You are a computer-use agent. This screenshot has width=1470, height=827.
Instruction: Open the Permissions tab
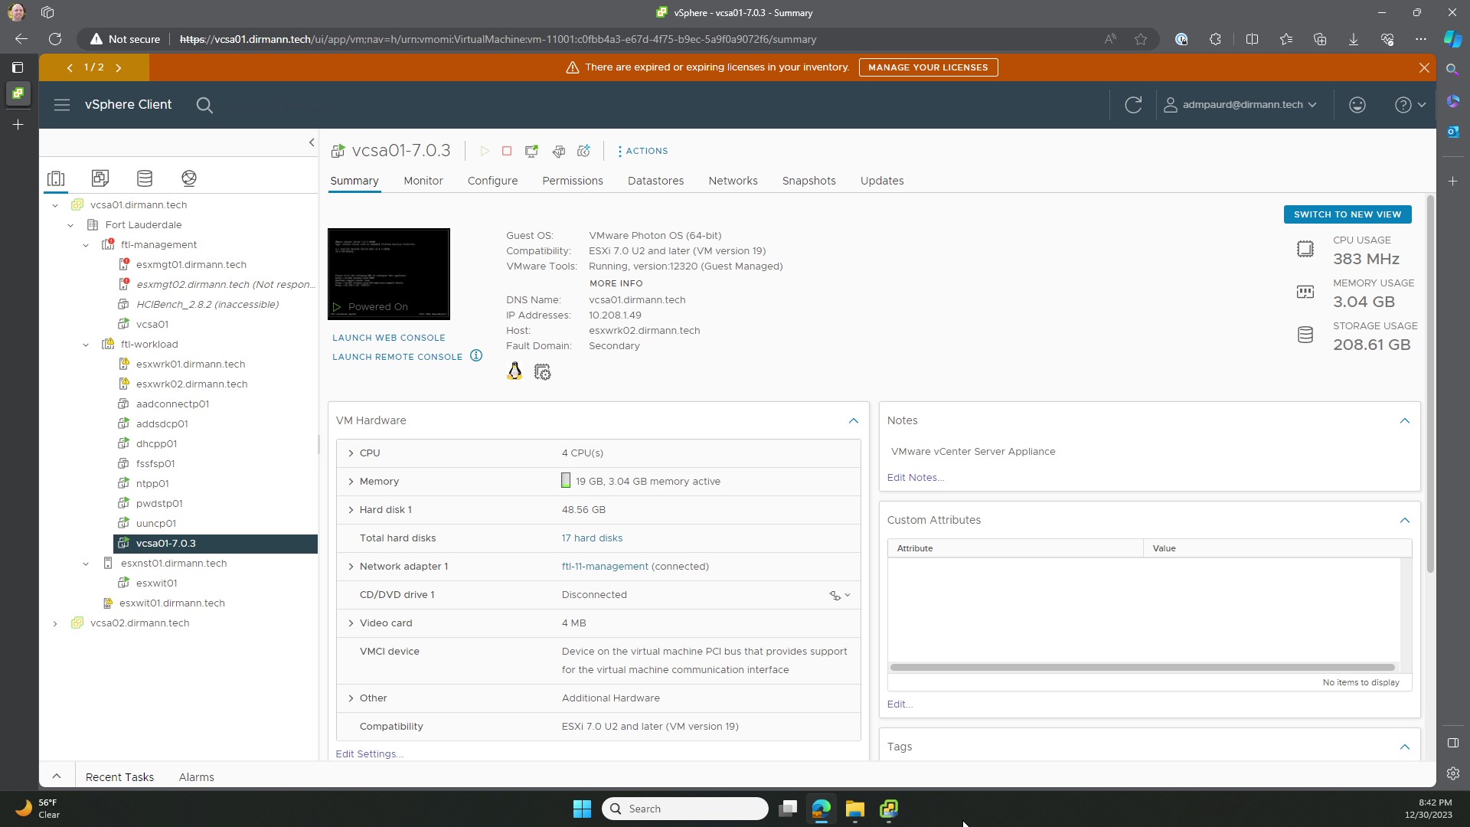573,181
